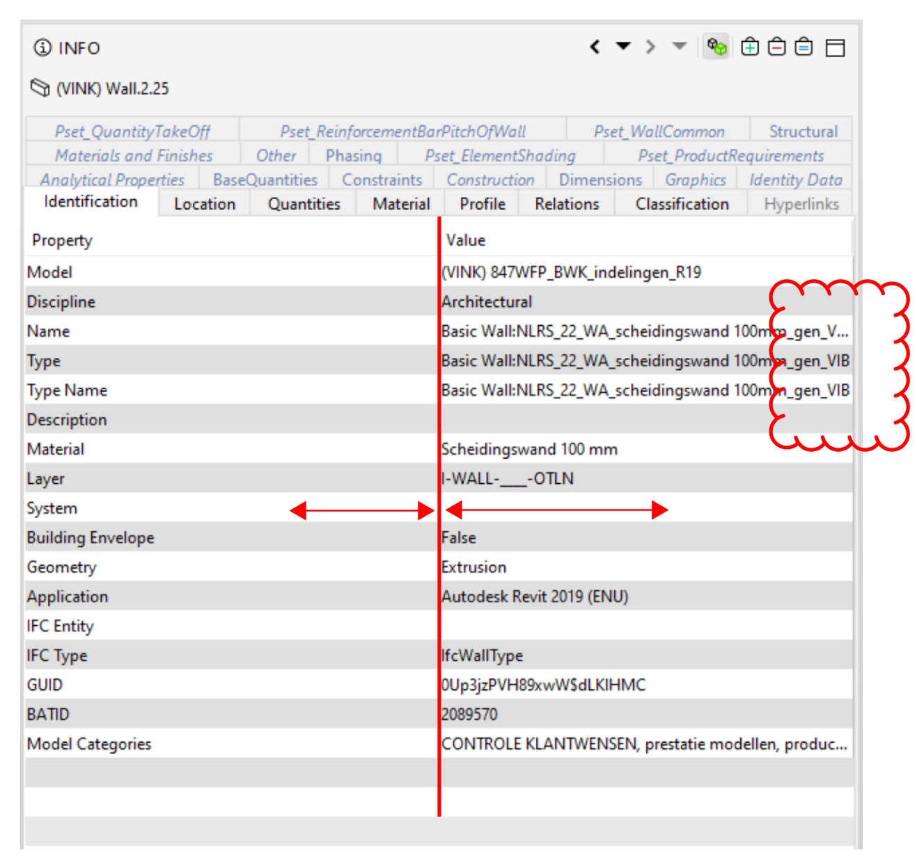Open the Pset_WallCommon tab
917x857 pixels.
click(659, 131)
